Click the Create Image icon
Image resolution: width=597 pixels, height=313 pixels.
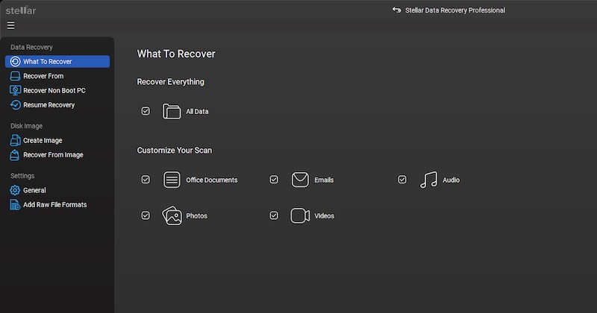click(15, 140)
